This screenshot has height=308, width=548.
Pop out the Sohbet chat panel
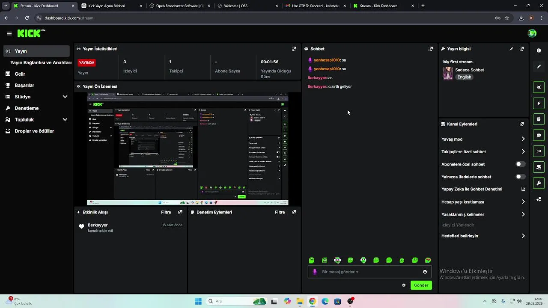(x=431, y=49)
